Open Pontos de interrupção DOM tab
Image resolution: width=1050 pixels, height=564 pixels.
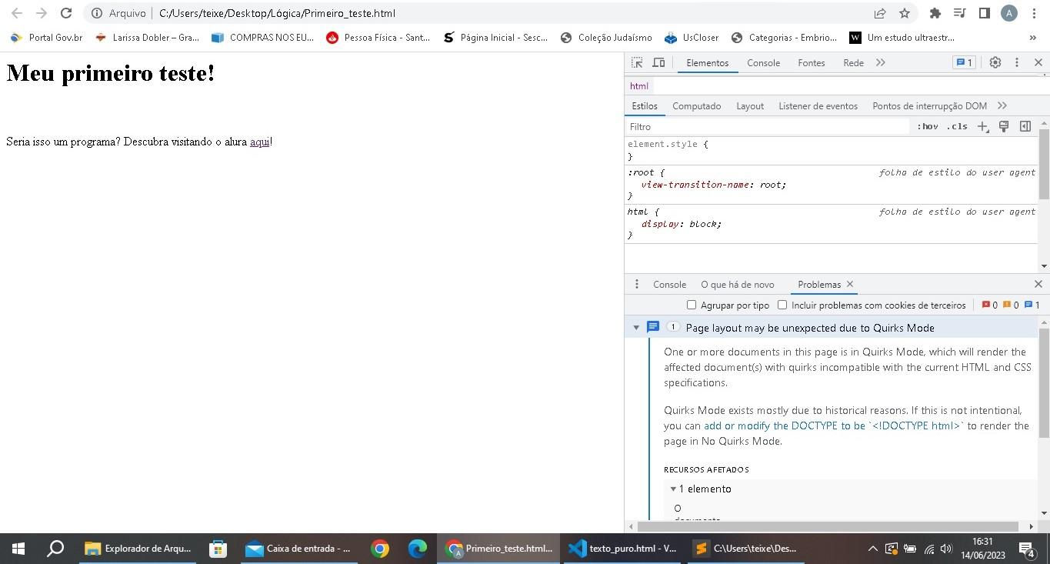click(929, 106)
